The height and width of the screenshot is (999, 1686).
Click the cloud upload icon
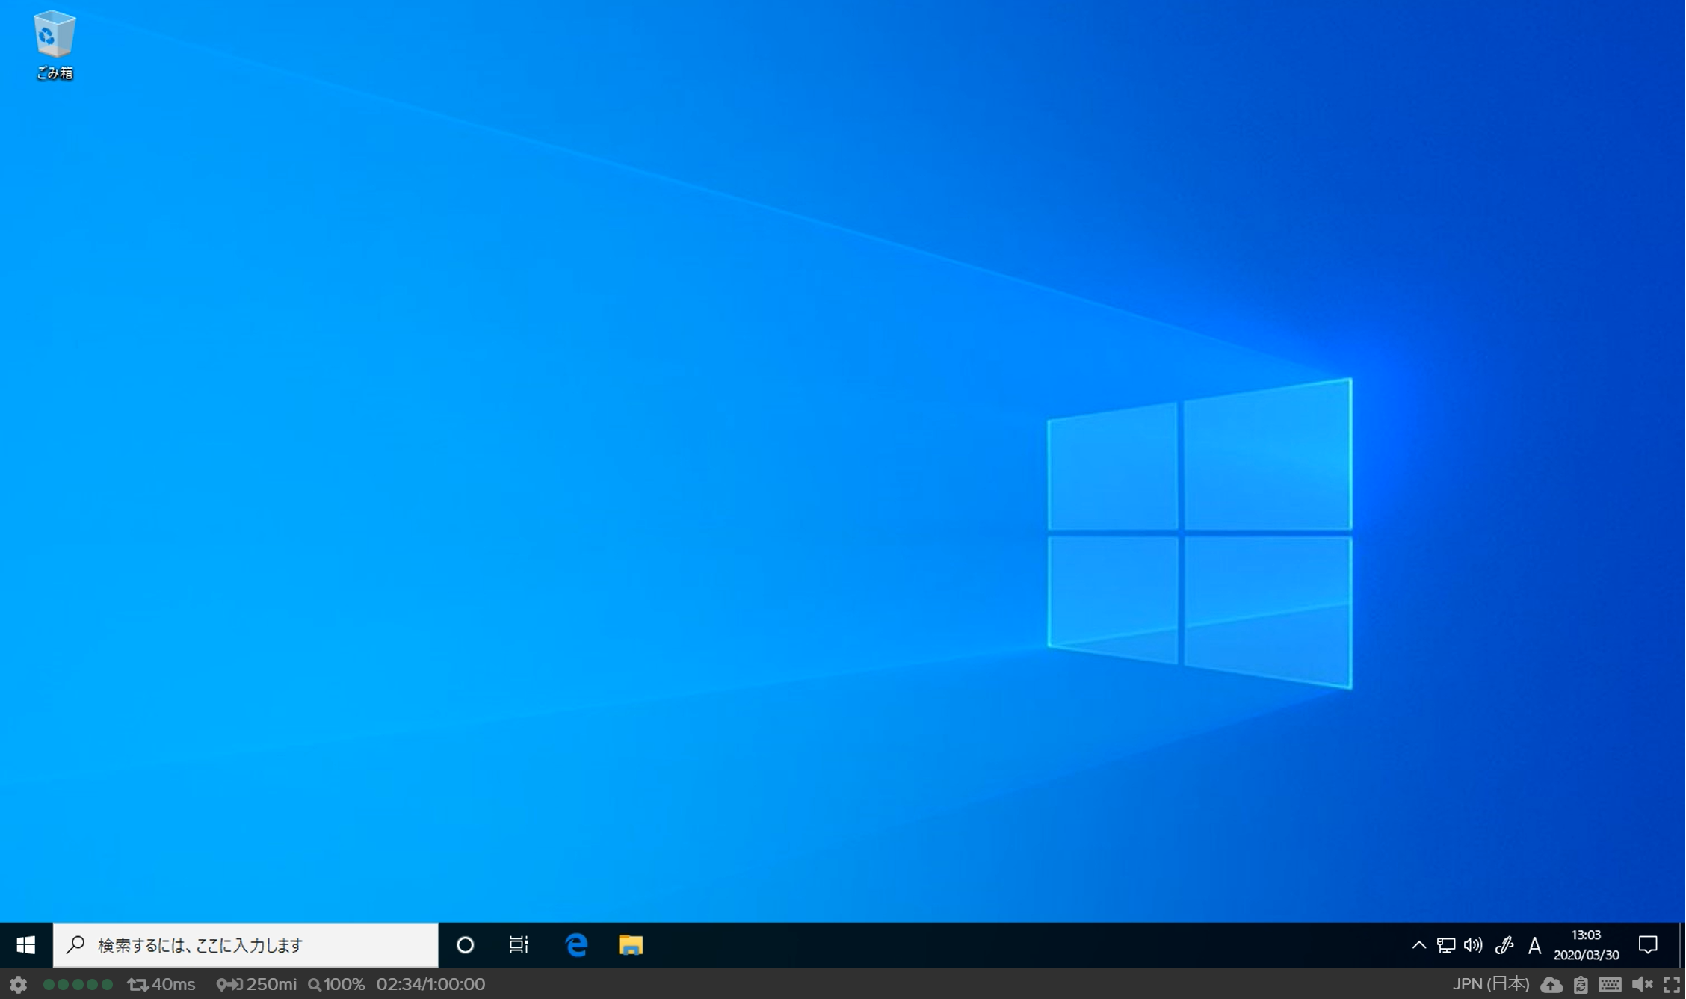pos(1551,985)
